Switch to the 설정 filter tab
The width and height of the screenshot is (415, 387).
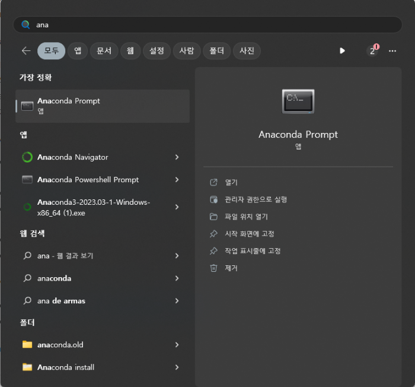point(157,50)
